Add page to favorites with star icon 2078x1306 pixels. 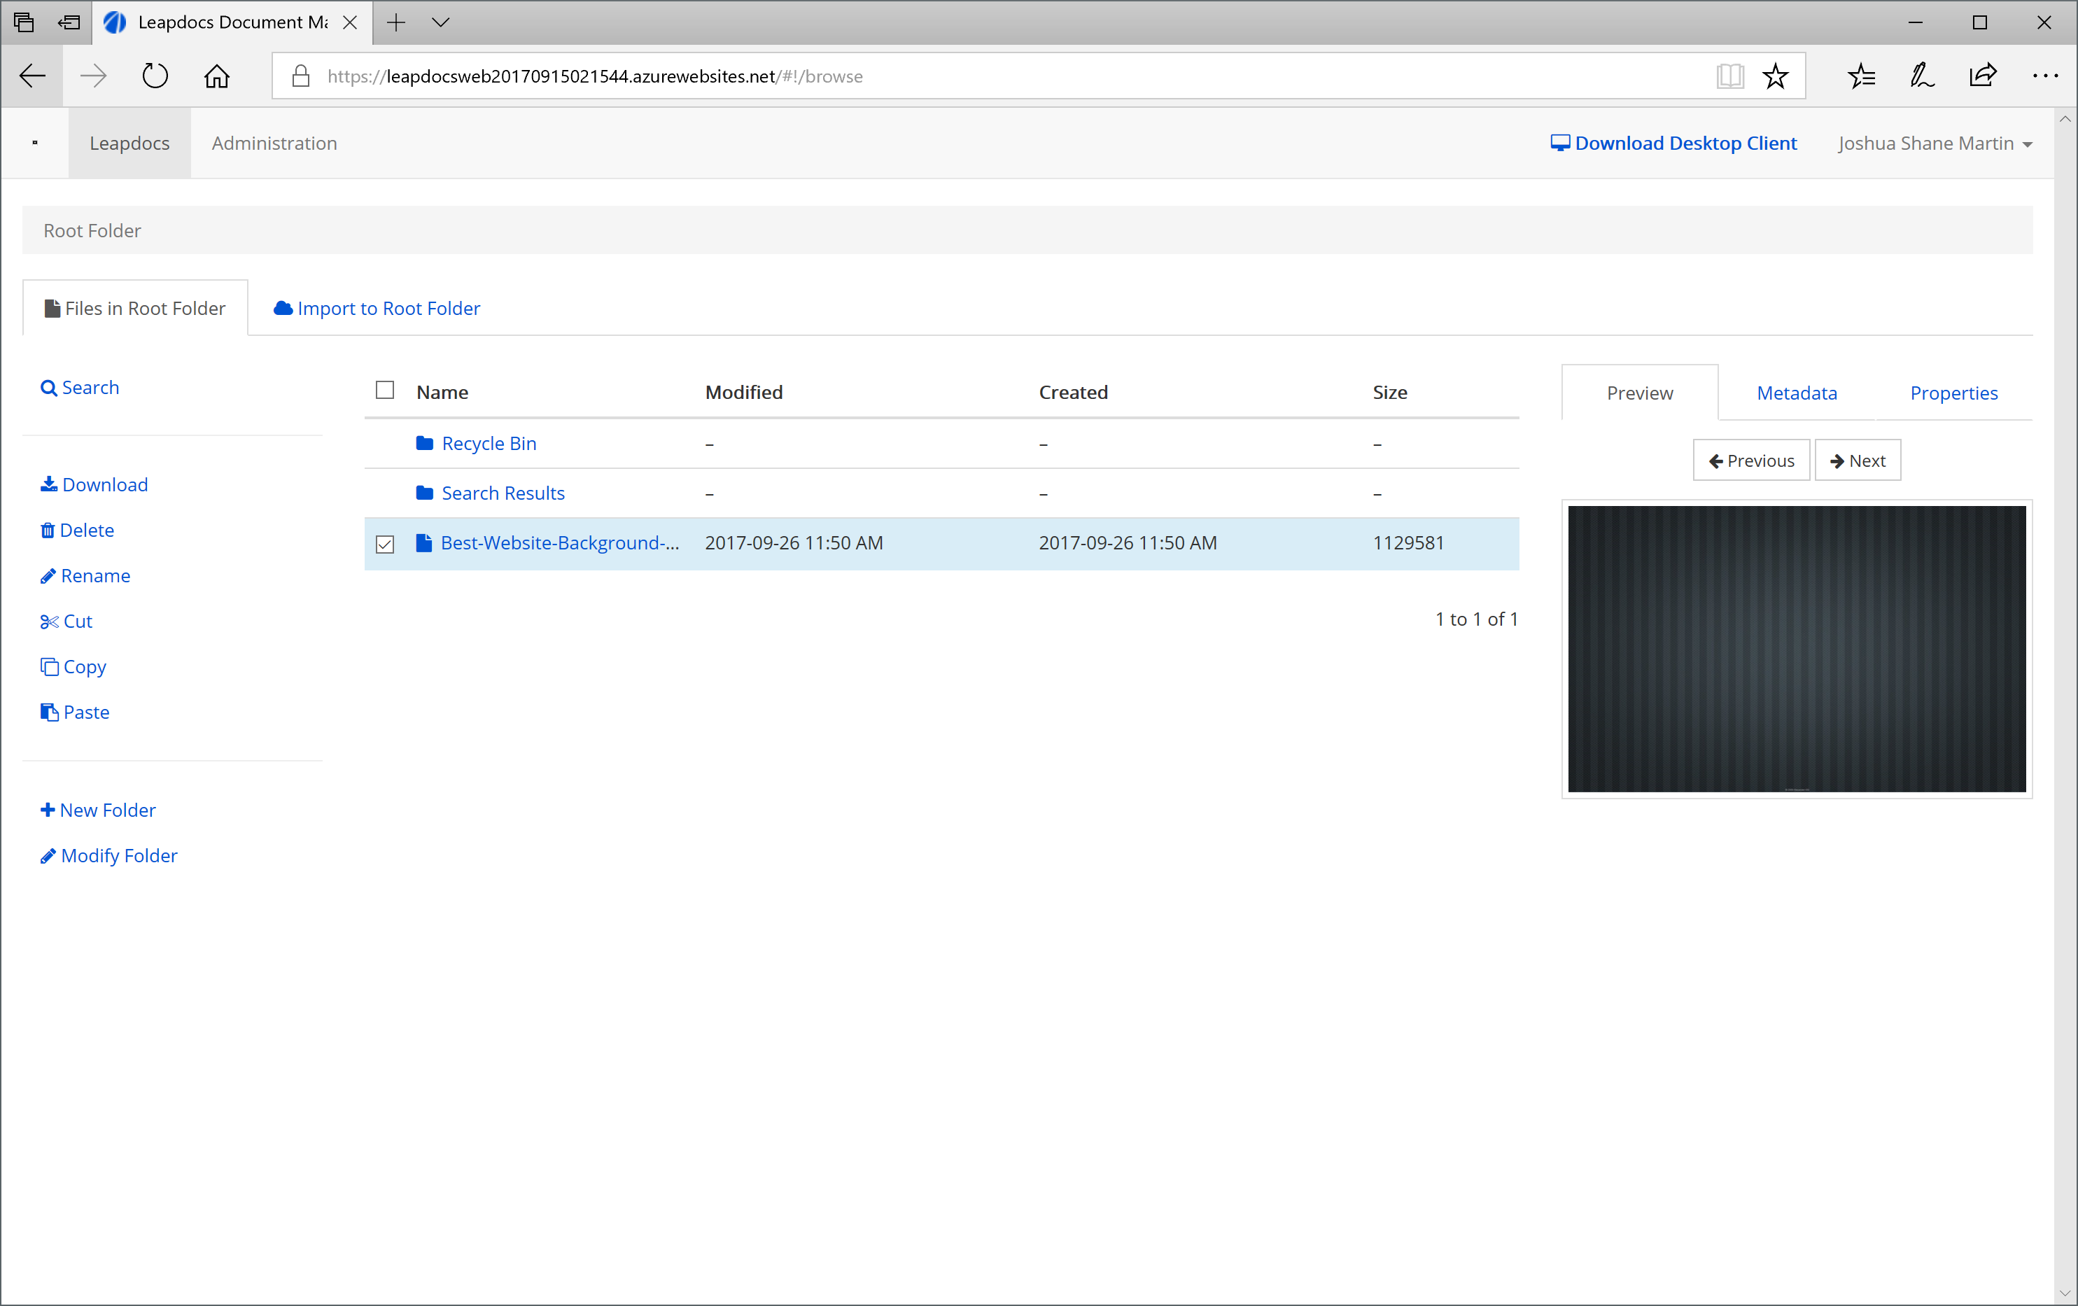pyautogui.click(x=1775, y=76)
